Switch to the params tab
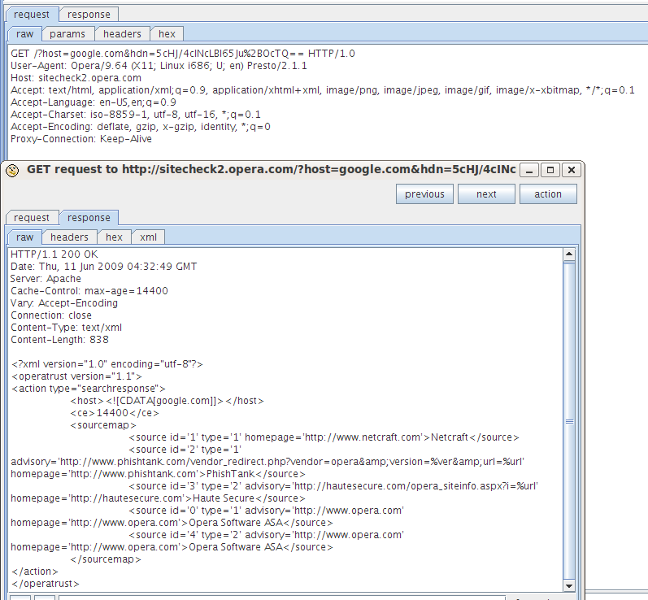 coord(67,34)
